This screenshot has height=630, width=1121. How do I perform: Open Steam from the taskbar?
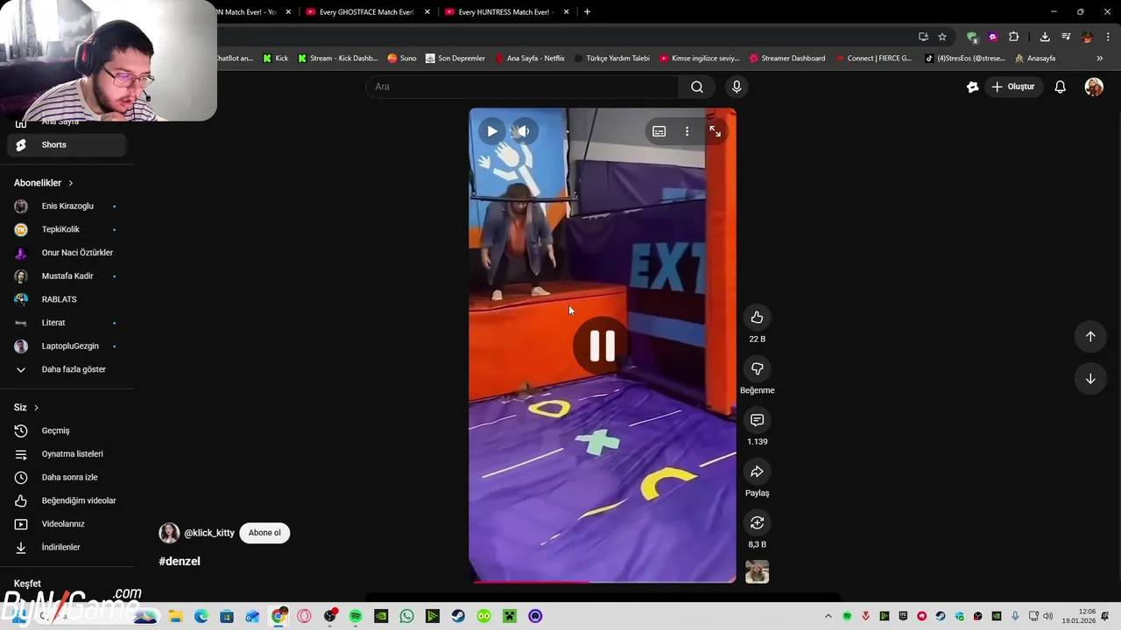click(x=458, y=616)
